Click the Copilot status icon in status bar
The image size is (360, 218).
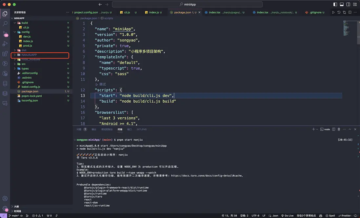321,216
